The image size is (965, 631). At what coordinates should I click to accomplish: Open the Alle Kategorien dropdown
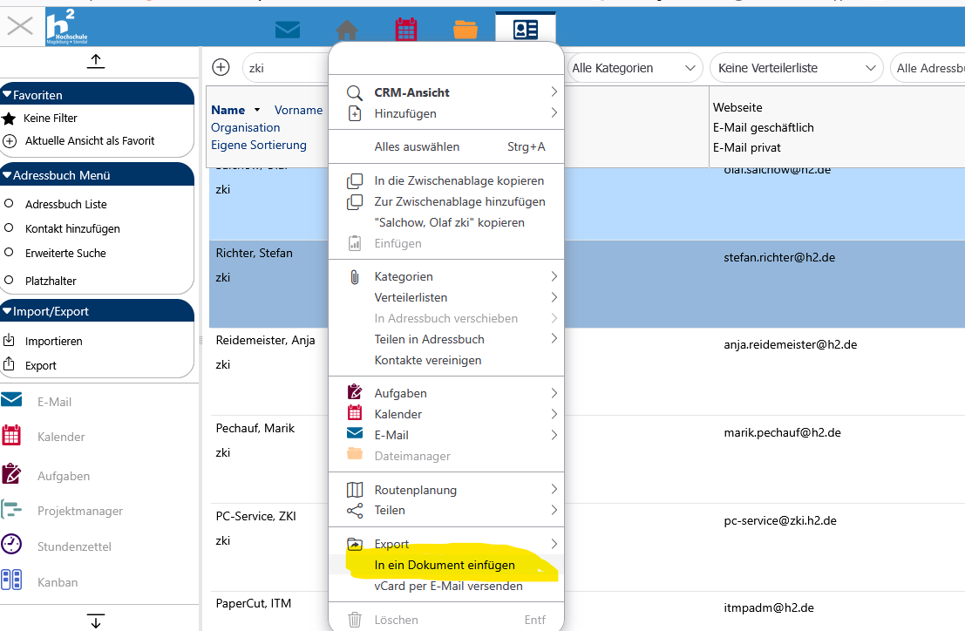click(634, 68)
